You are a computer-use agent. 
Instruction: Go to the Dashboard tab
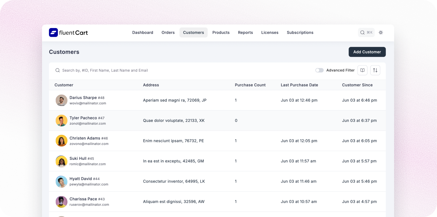(143, 32)
